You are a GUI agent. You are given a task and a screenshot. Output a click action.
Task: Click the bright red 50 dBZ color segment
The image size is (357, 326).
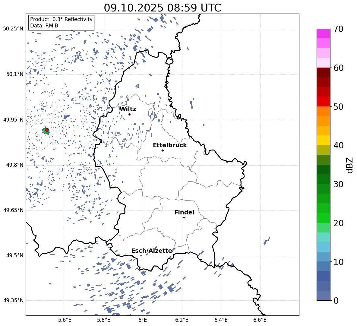tap(324, 102)
